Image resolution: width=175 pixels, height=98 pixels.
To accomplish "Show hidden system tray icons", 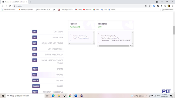I will [147, 96].
